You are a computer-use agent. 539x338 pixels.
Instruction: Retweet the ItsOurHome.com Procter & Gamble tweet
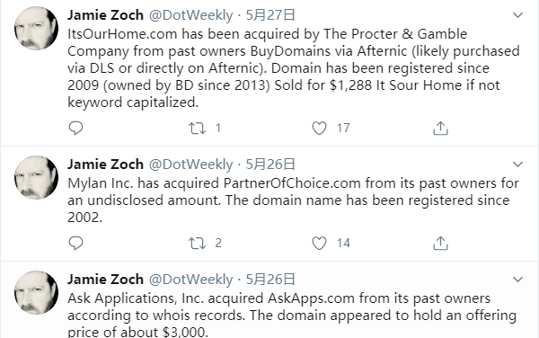(x=197, y=129)
